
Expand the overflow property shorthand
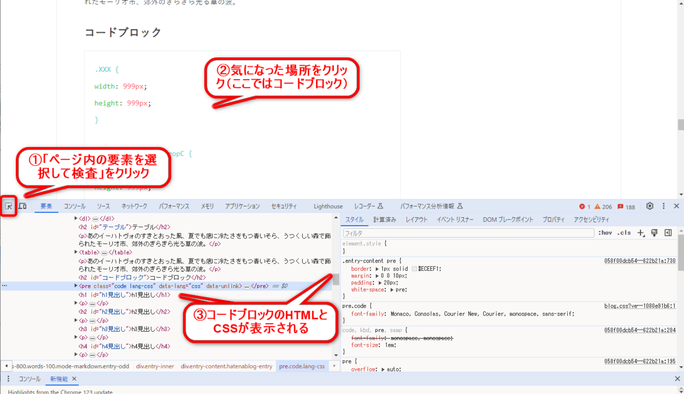384,369
